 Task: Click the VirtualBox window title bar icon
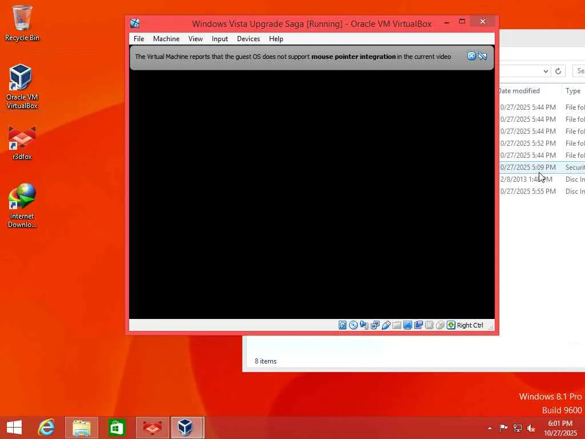click(135, 23)
